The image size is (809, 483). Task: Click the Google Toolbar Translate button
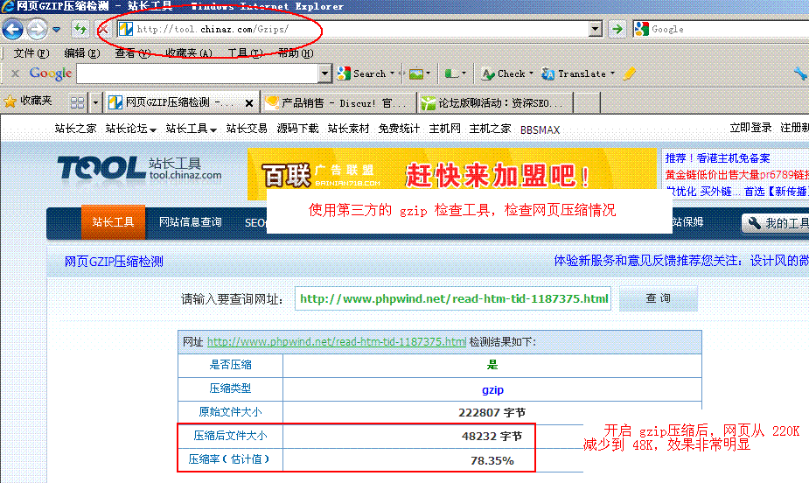click(577, 73)
